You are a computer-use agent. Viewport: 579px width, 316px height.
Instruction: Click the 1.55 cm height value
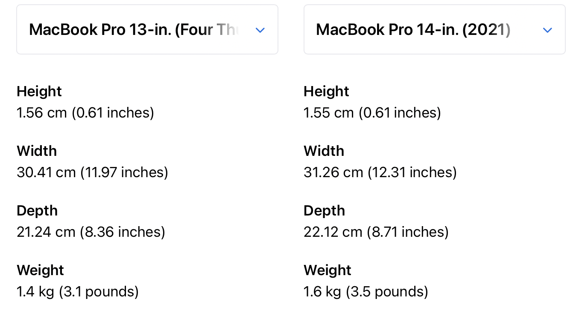click(x=372, y=113)
